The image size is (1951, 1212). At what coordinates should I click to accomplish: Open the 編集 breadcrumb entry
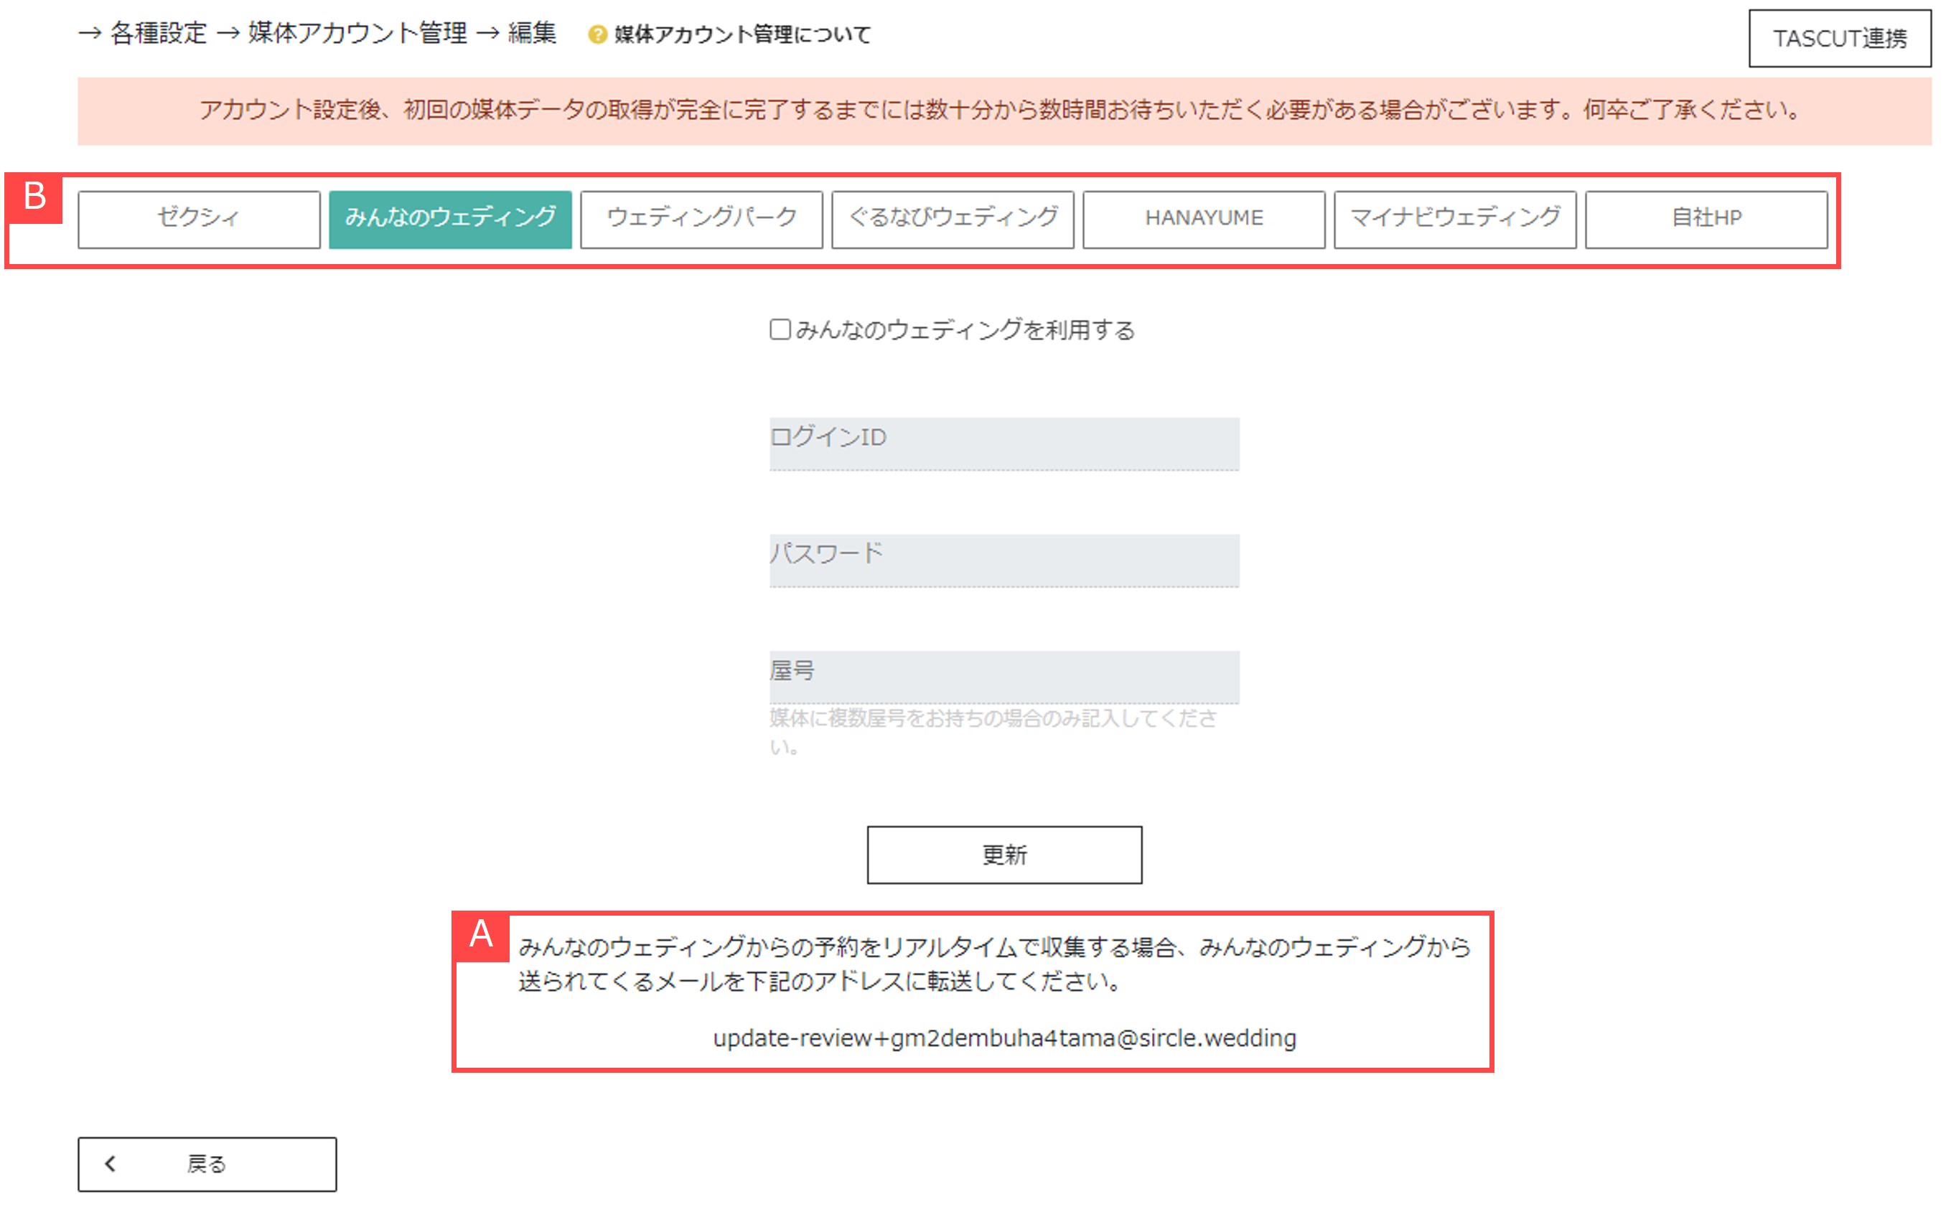[x=533, y=34]
